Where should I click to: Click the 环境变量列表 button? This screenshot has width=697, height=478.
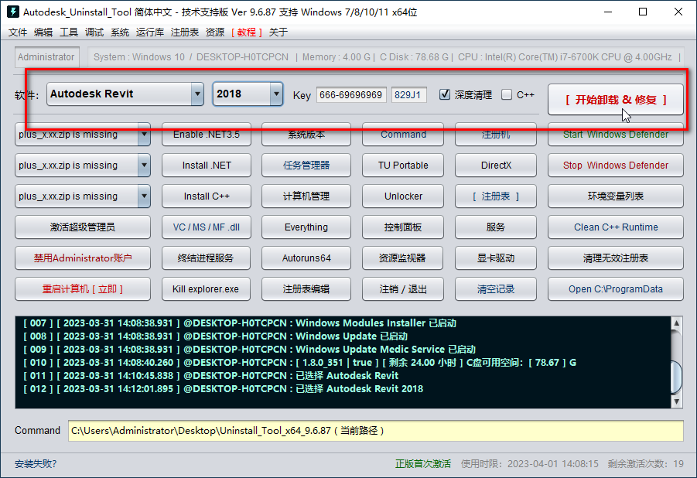(616, 196)
